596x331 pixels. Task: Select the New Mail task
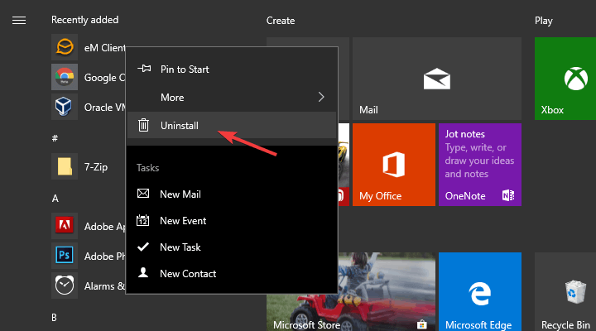click(232, 194)
